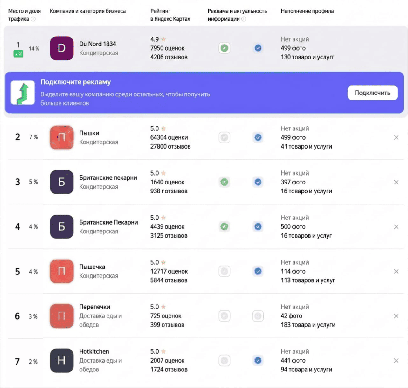
Task: Click the grey advertising icon for Пышки
Action: [x=224, y=137]
